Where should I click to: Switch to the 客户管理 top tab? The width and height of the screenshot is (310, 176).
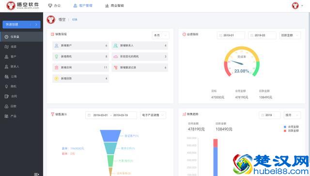pyautogui.click(x=83, y=6)
